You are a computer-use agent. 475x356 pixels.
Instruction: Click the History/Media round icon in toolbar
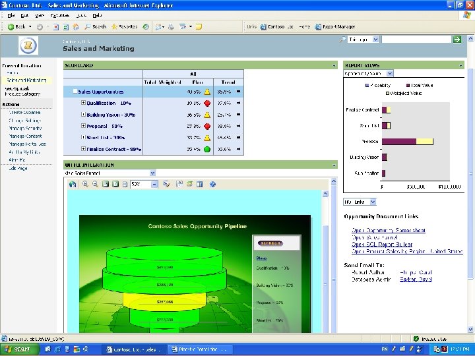[x=146, y=26]
